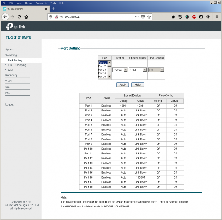The width and height of the screenshot is (222, 220).
Task: Open IGMP Snooping in the sidebar
Action: [17, 65]
